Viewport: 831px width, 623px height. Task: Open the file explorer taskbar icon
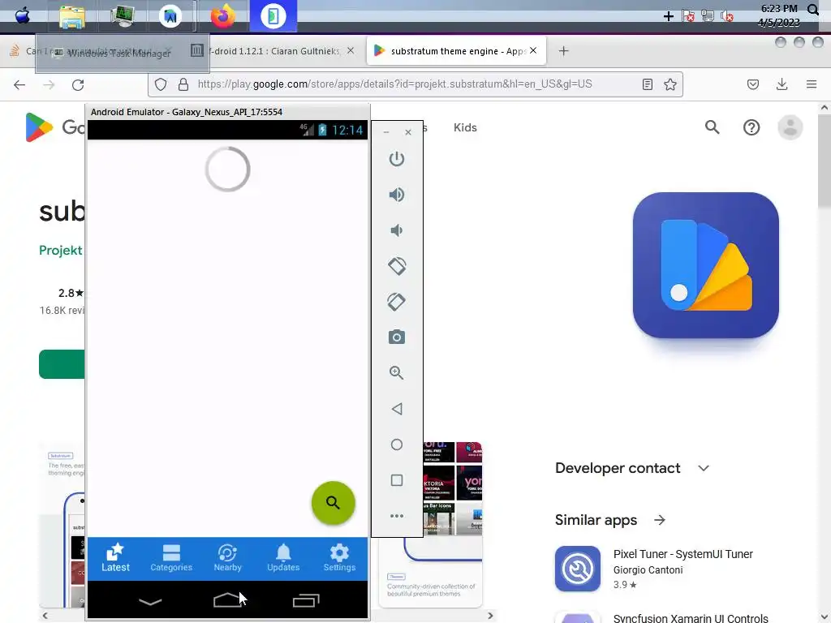72,16
